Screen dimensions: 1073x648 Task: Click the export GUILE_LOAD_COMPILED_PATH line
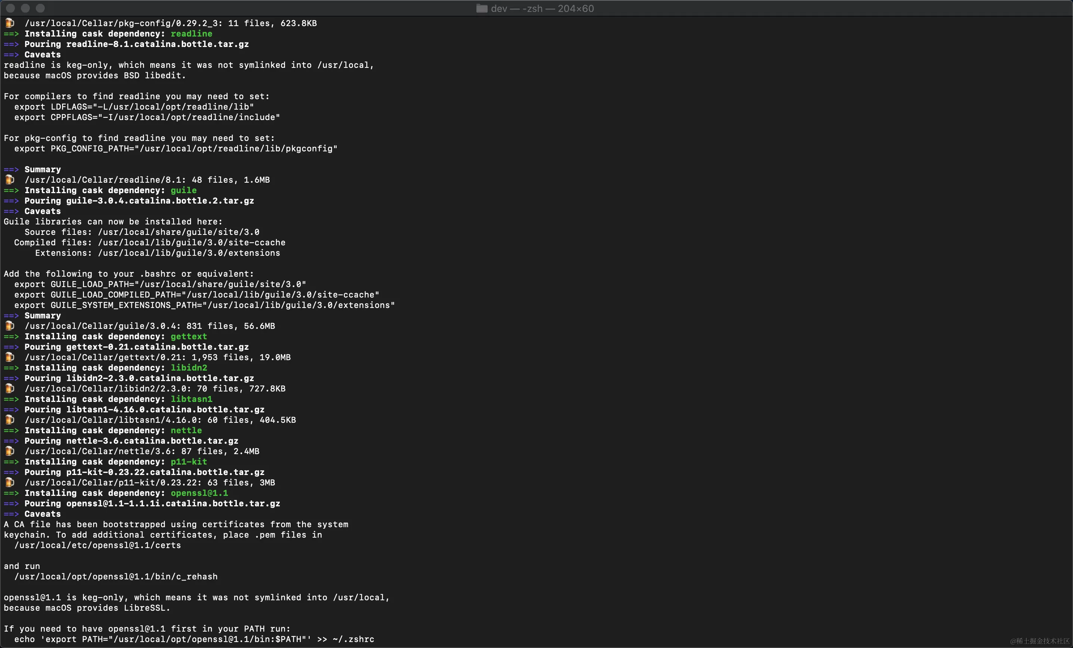[x=197, y=295]
